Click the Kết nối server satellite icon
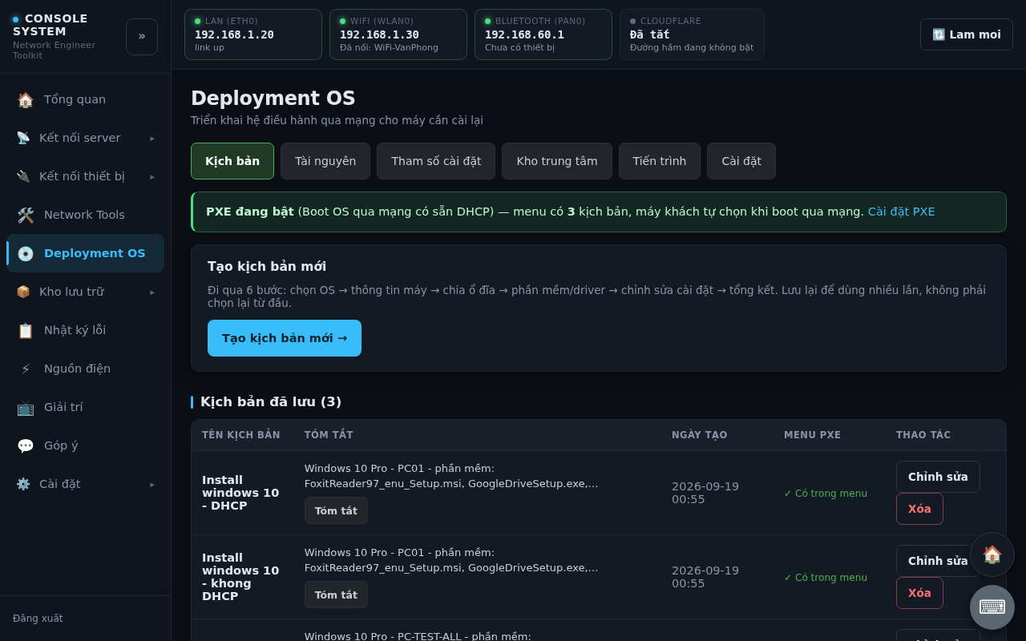 tap(23, 138)
